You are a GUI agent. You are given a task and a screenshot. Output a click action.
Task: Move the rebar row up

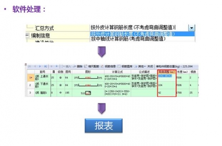(x=52, y=66)
